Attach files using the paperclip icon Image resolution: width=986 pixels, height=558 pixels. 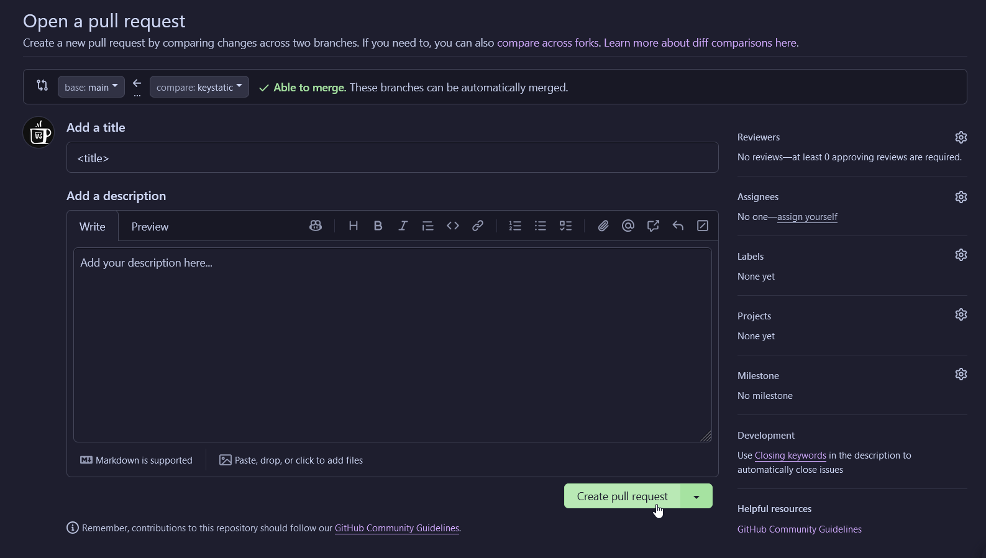(x=603, y=226)
